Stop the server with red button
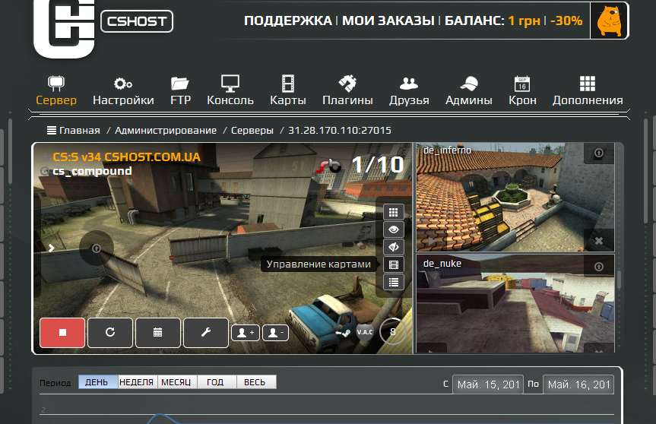 (62, 332)
